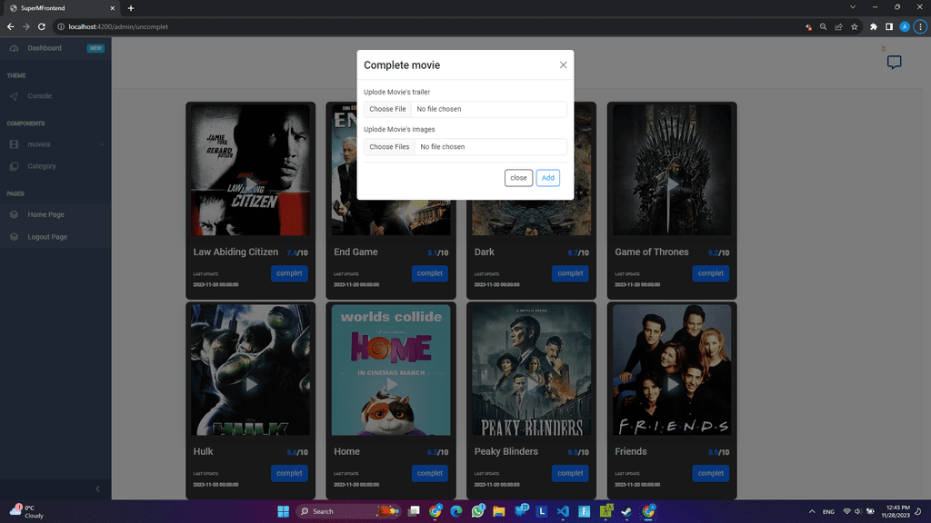The height and width of the screenshot is (523, 931).
Task: Click the Category icon in sidebar
Action: [x=14, y=166]
